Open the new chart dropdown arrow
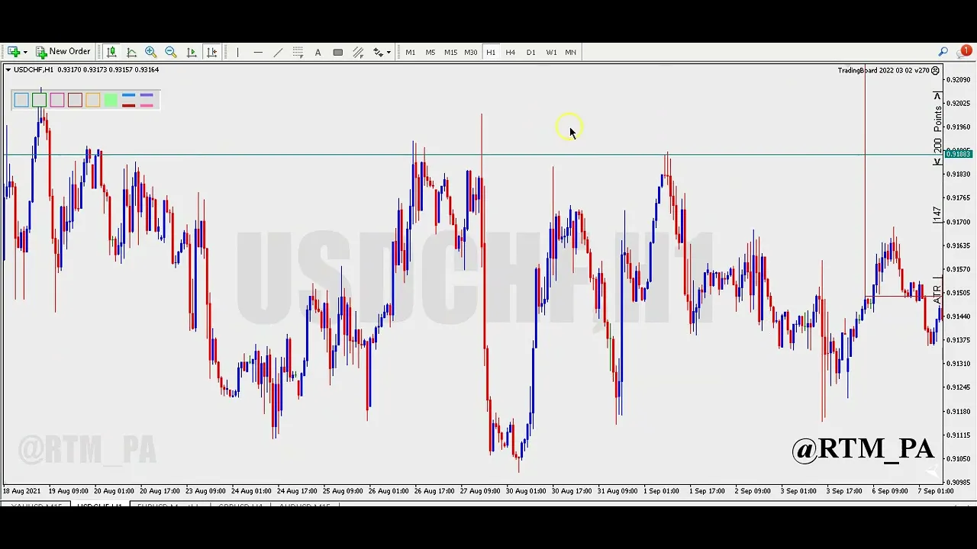This screenshot has height=549, width=977. [x=25, y=53]
